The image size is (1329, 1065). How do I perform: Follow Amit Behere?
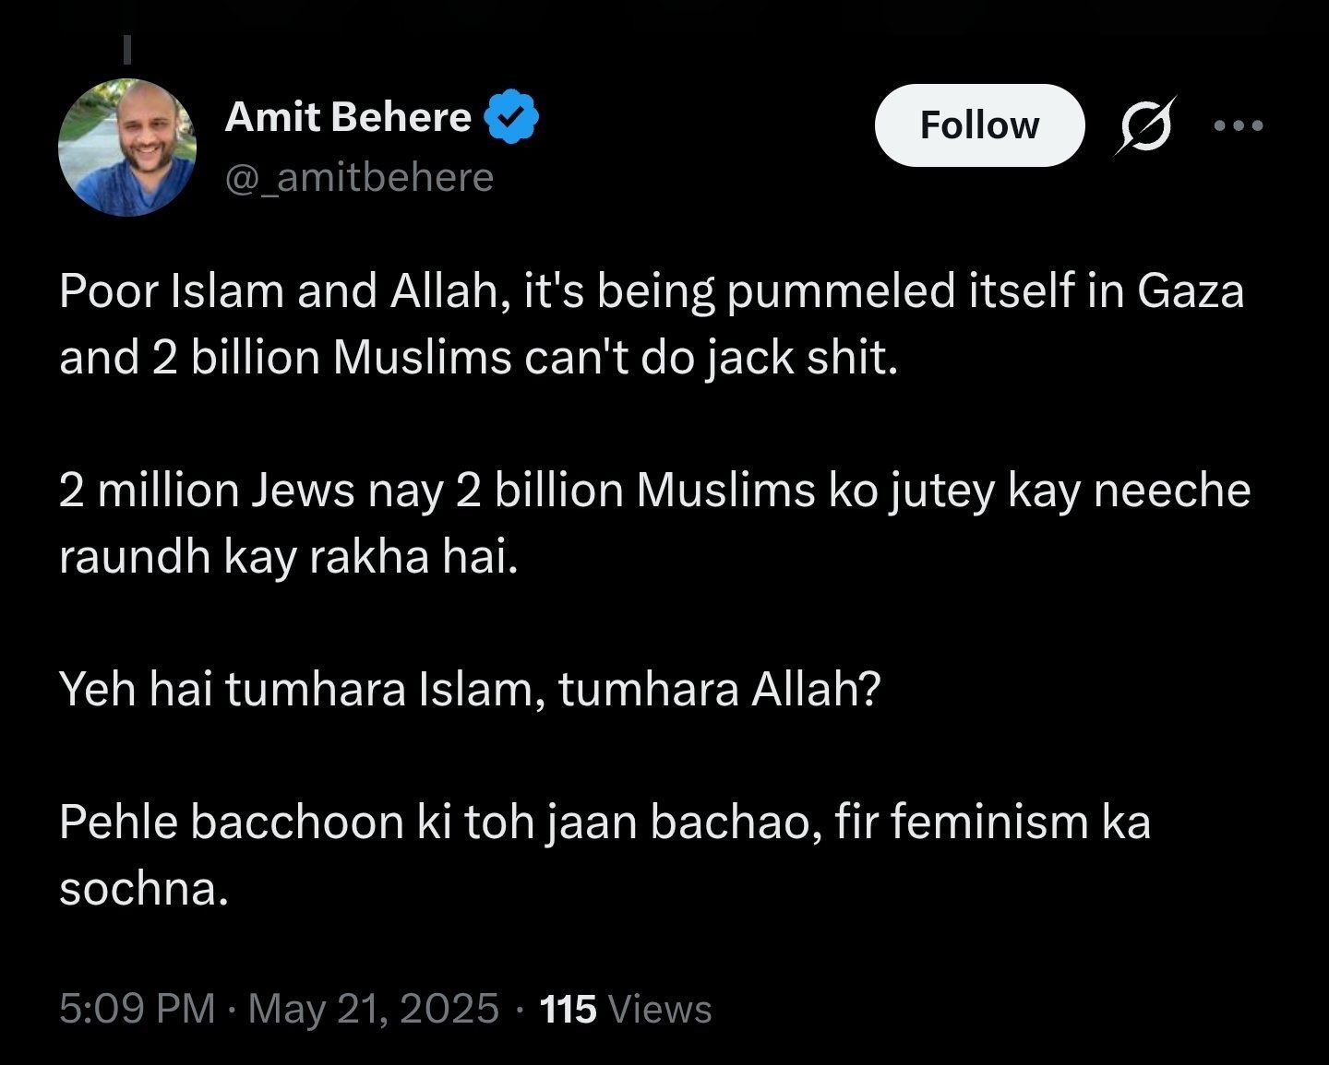[979, 125]
